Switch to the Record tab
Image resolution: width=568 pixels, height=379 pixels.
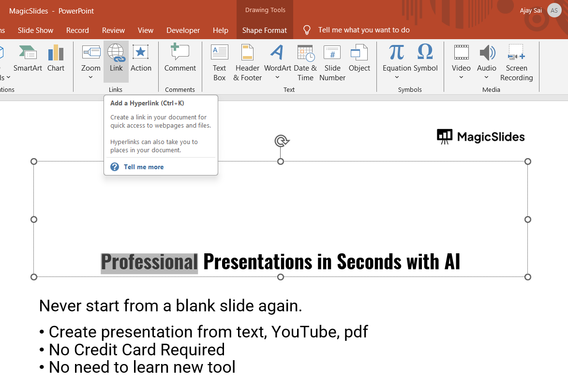tap(77, 30)
